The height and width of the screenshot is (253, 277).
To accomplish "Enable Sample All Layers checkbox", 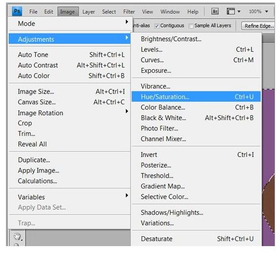I will click(x=191, y=26).
